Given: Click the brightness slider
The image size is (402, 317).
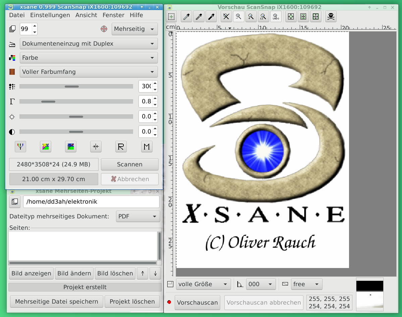Looking at the screenshot, I should (76, 117).
